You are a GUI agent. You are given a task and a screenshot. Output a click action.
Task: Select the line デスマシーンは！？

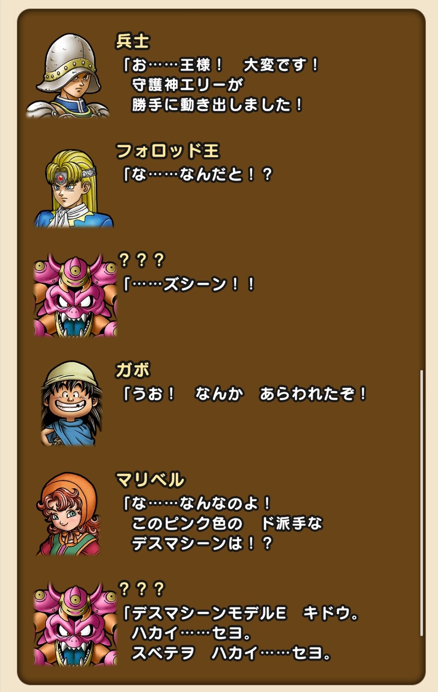[202, 543]
